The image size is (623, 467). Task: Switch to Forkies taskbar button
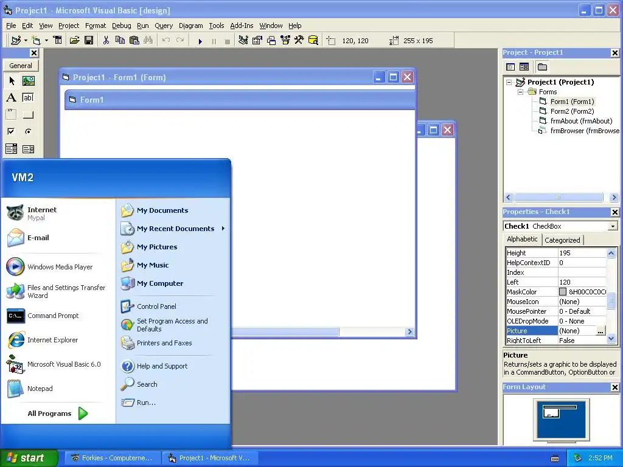pos(113,458)
